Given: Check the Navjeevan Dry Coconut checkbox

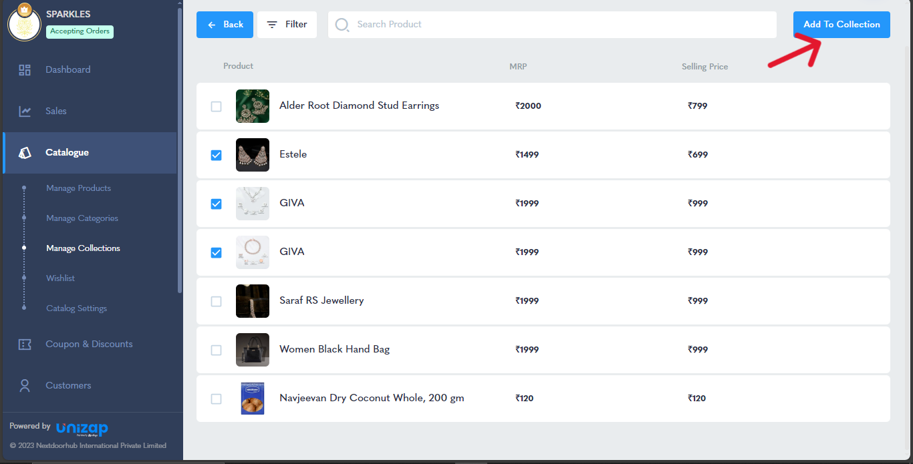Looking at the screenshot, I should pyautogui.click(x=216, y=399).
